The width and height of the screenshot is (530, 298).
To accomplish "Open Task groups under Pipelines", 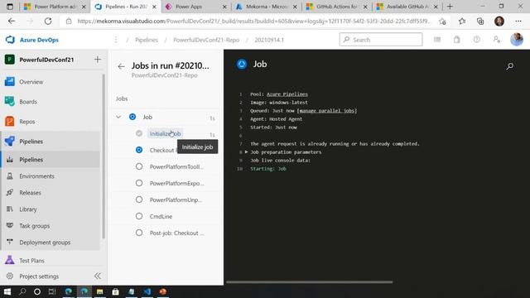I will point(34,226).
